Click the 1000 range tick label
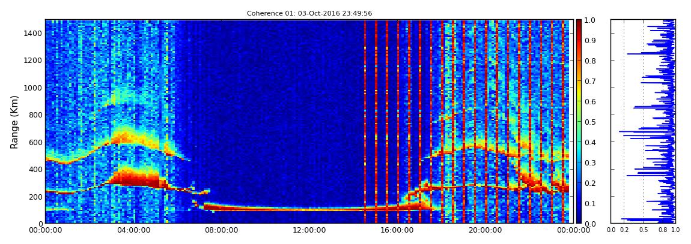 tap(32, 88)
